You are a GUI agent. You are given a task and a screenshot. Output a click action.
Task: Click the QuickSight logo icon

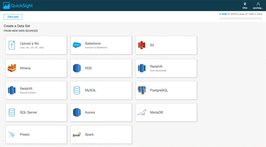pos(6,6)
